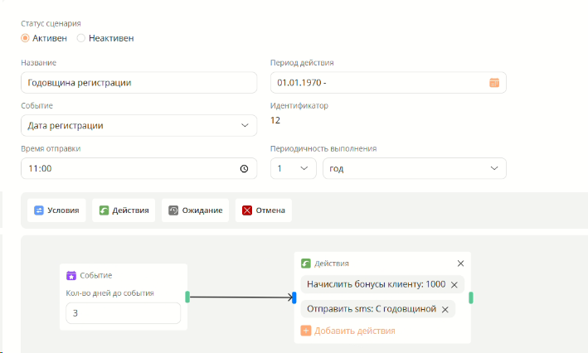
Task: Select the blue input connector of Действия node
Action: pyautogui.click(x=294, y=298)
